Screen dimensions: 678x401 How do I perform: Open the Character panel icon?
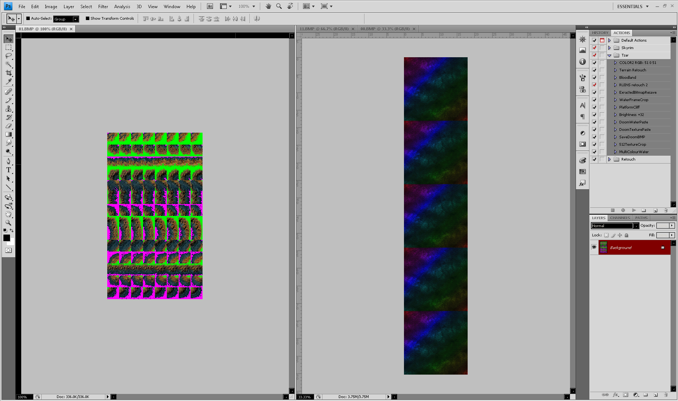583,106
